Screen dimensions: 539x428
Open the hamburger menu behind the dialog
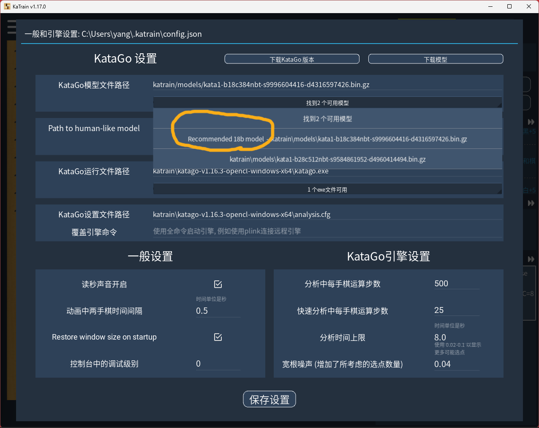point(11,27)
